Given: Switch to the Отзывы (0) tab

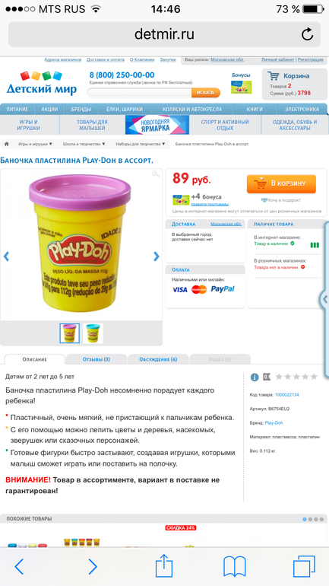Looking at the screenshot, I should click(96, 359).
